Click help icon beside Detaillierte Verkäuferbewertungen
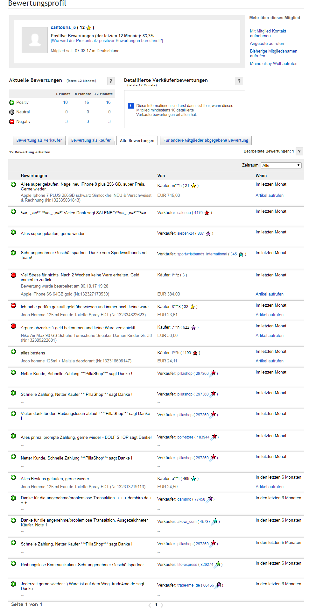316x613 pixels. [x=239, y=81]
